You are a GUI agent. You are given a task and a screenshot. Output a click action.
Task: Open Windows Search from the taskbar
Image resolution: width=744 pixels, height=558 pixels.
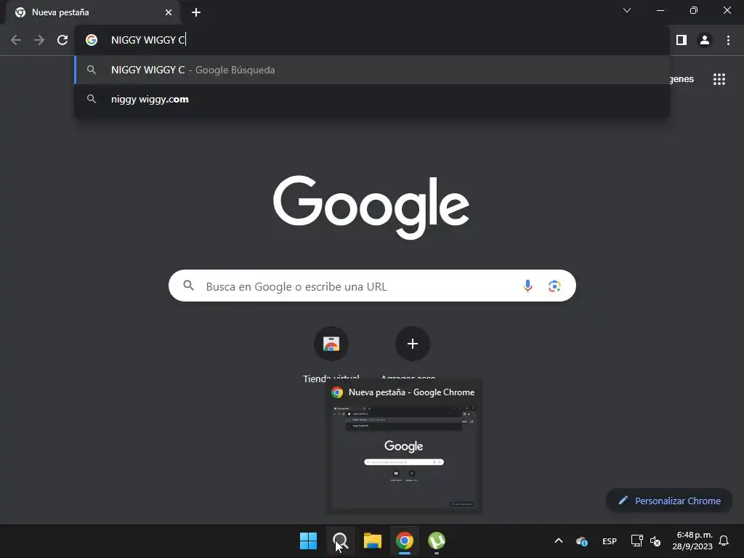(340, 541)
